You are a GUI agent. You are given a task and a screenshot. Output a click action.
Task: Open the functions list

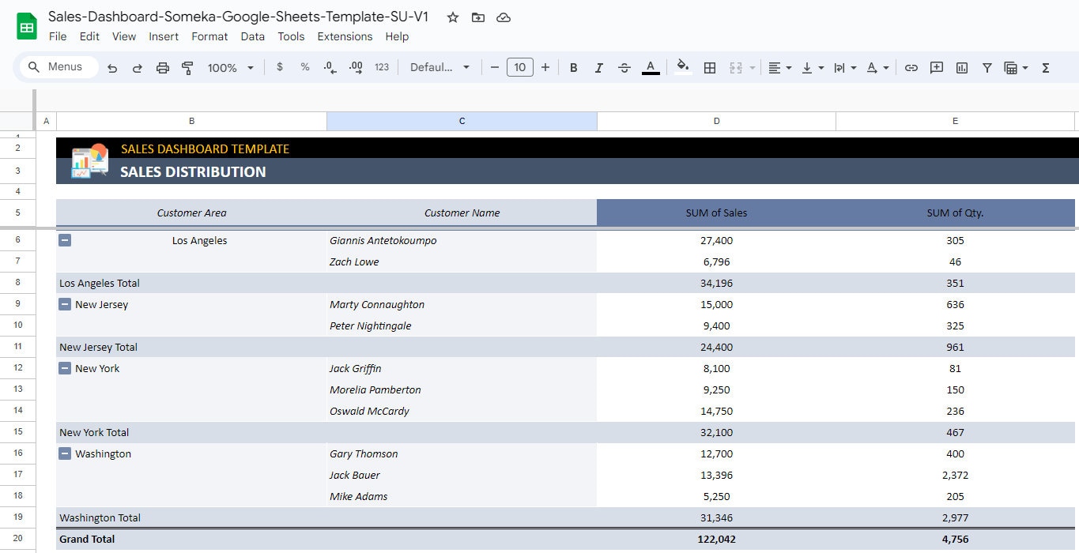1045,67
